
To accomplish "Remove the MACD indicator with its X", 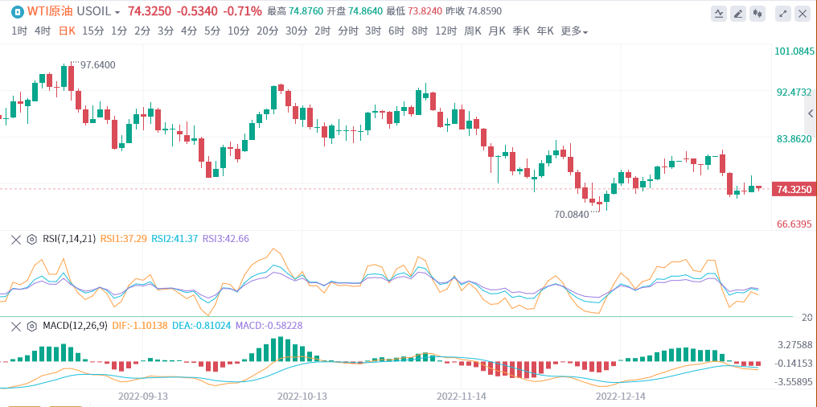I will pos(17,327).
